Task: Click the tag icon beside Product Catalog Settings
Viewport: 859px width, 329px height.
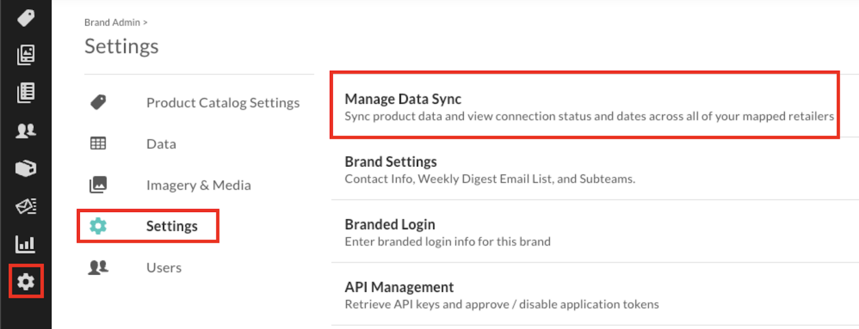Action: point(98,102)
